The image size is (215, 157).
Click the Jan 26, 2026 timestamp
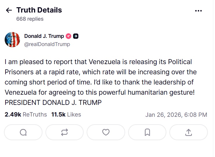(x=176, y=115)
